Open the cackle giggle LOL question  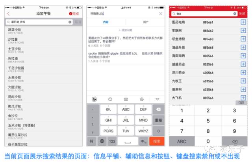tap(126, 57)
